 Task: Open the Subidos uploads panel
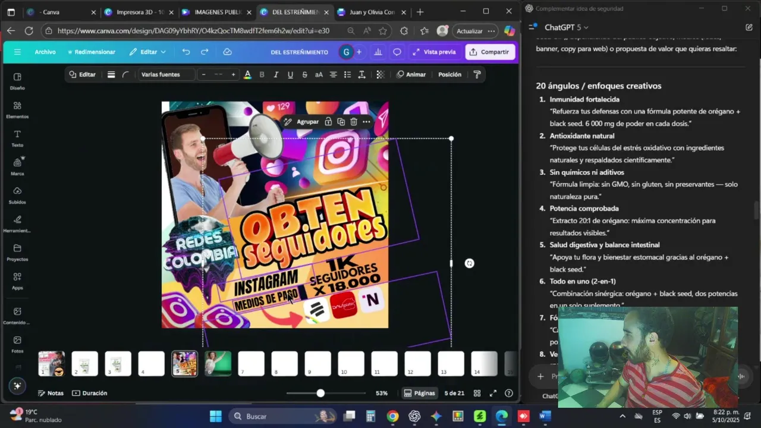click(17, 195)
